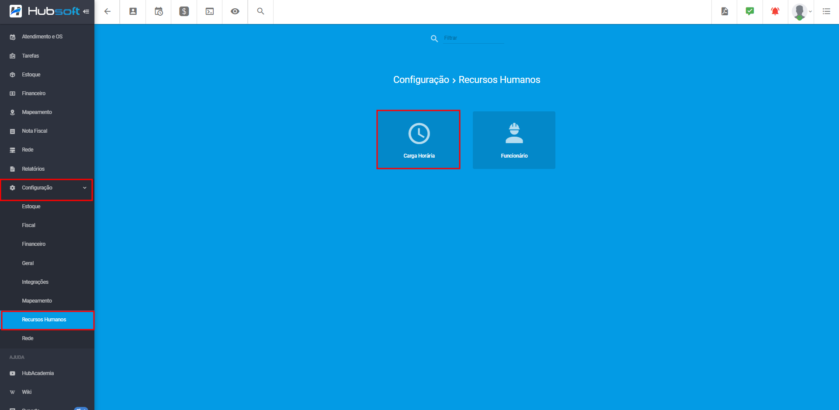Open the main Estoque sidebar item
This screenshot has width=839, height=410.
[47, 75]
